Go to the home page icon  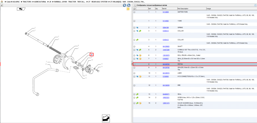pyautogui.click(x=2, y=2)
